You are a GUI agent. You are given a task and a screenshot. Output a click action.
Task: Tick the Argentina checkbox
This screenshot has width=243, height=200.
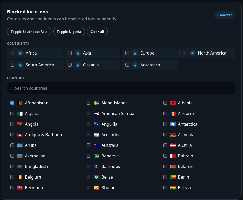[x=89, y=135]
